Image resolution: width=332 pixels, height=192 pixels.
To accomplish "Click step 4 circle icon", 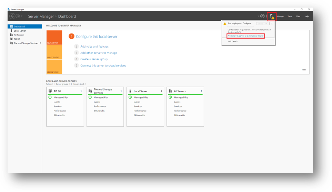I will [76, 59].
